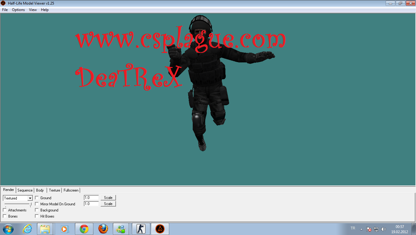The image size is (416, 235).
Task: Show Hit Boxes on the model
Action: (x=37, y=216)
